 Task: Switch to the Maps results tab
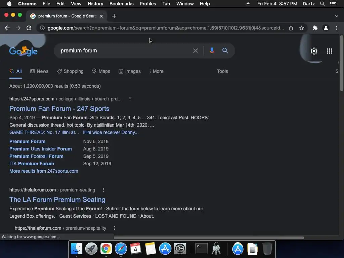point(101,71)
